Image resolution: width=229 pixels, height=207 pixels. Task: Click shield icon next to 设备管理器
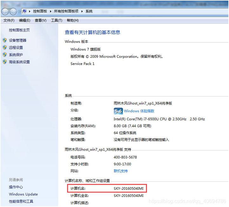click(x=5, y=40)
